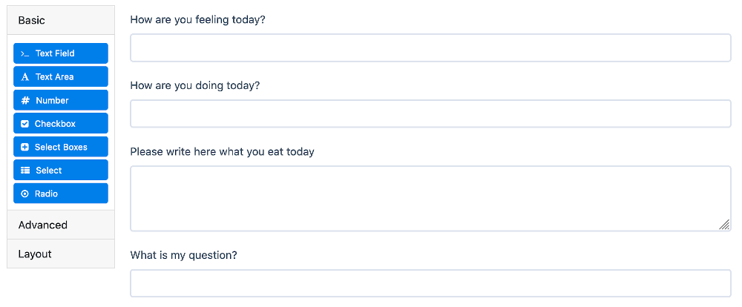Collapse the Basic components section
This screenshot has height=307, width=742.
click(61, 20)
